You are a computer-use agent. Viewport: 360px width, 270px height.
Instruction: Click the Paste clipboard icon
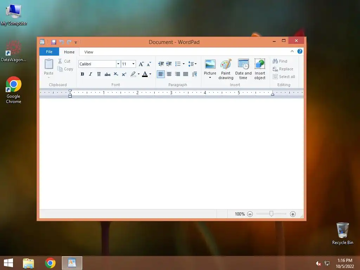click(49, 64)
